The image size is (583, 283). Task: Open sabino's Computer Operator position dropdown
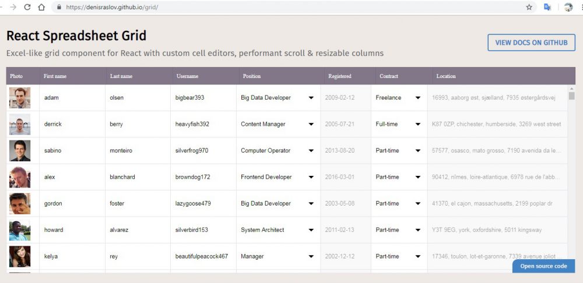311,151
